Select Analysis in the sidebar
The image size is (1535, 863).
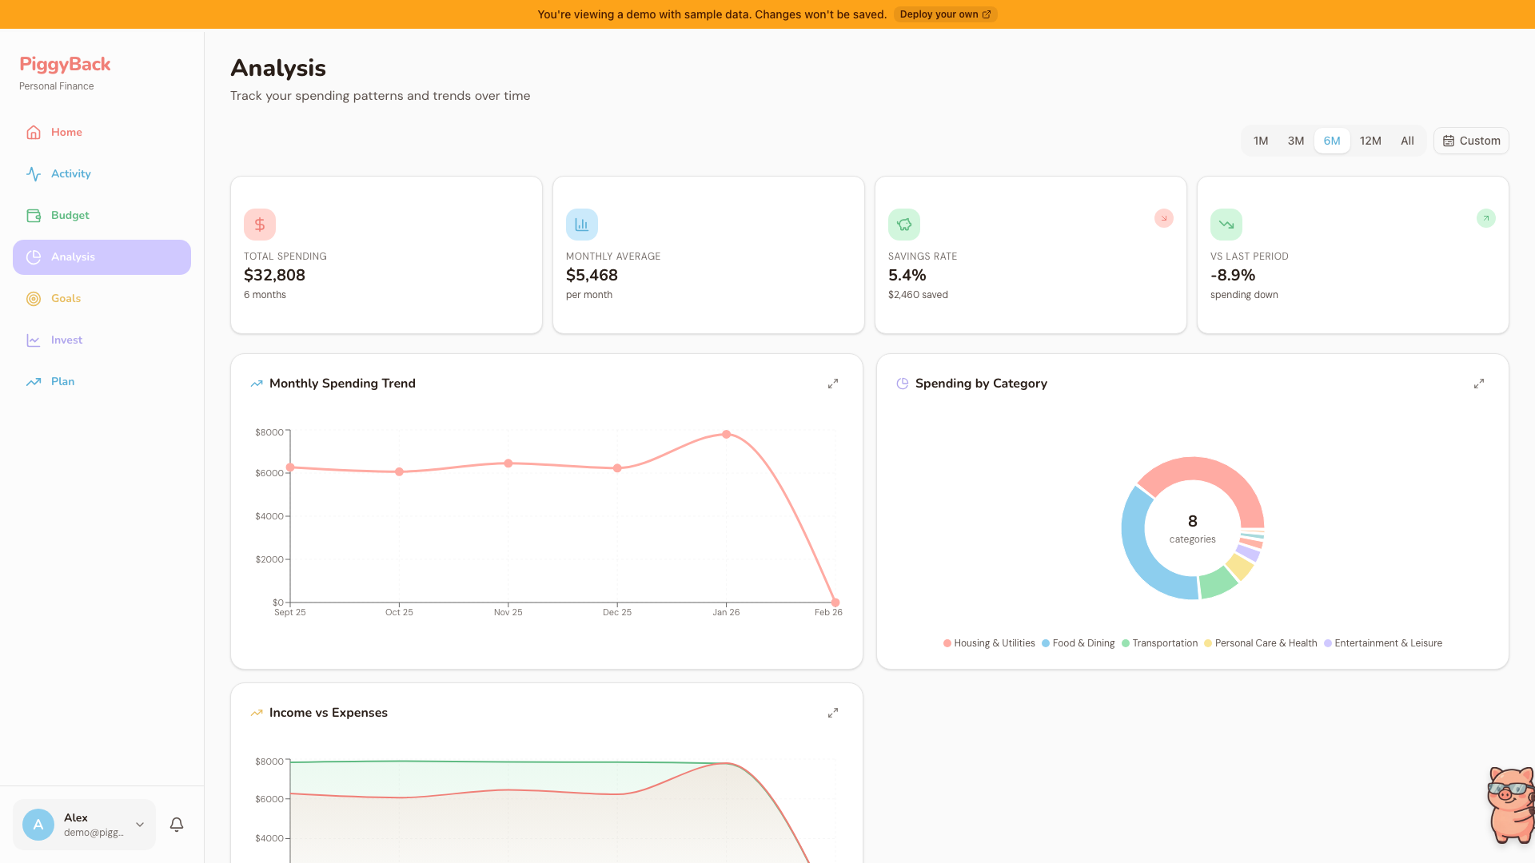click(x=102, y=257)
